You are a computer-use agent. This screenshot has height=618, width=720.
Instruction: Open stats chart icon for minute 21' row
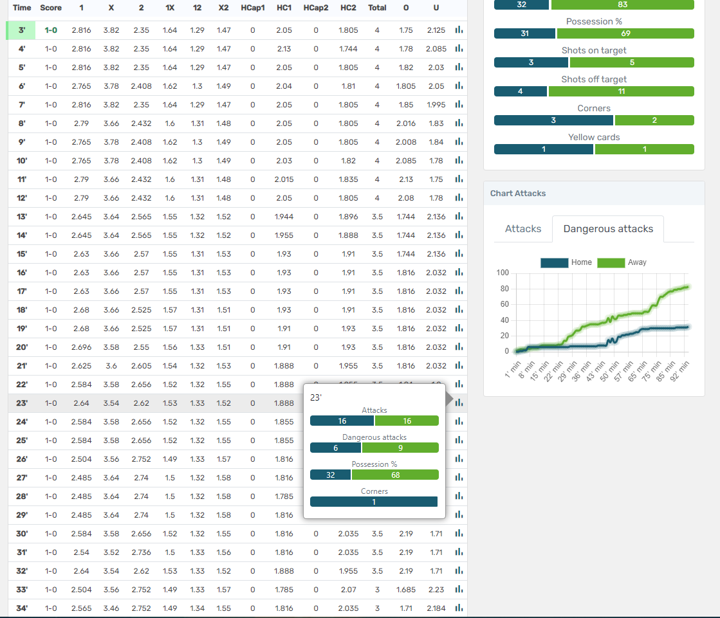(x=459, y=366)
